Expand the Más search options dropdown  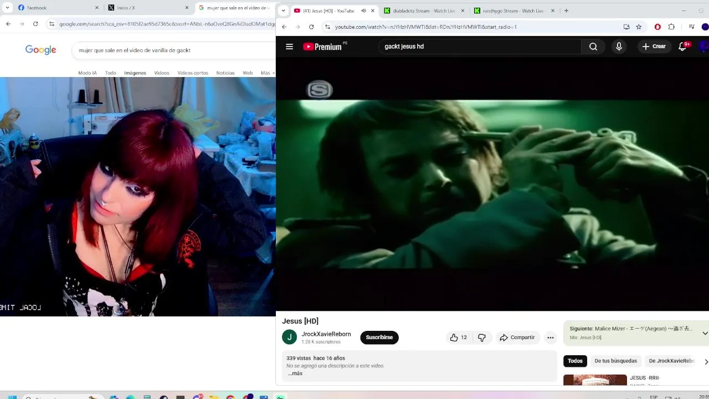[x=268, y=73]
